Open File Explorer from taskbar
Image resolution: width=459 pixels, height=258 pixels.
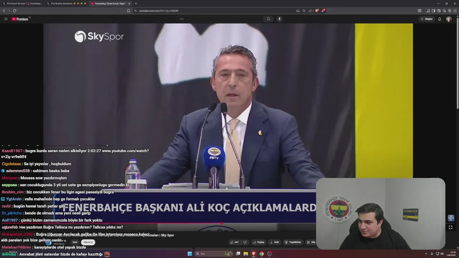coord(246,254)
